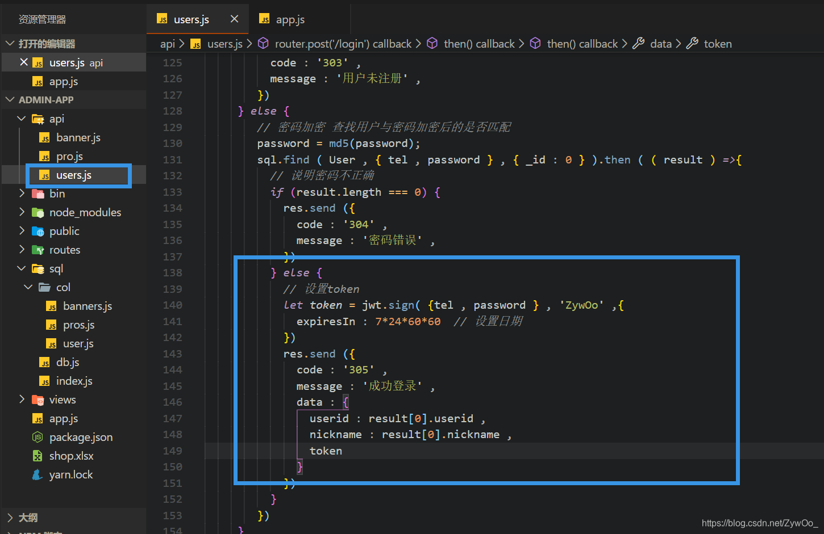Click the bin folder icon

click(x=38, y=194)
